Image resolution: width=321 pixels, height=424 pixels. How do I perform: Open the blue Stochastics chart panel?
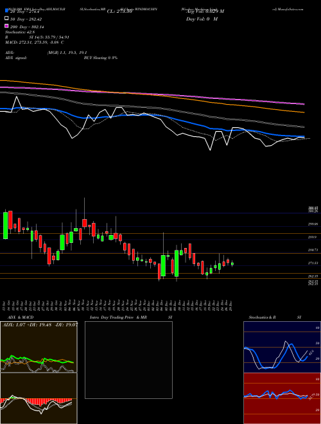[x=282, y=347]
